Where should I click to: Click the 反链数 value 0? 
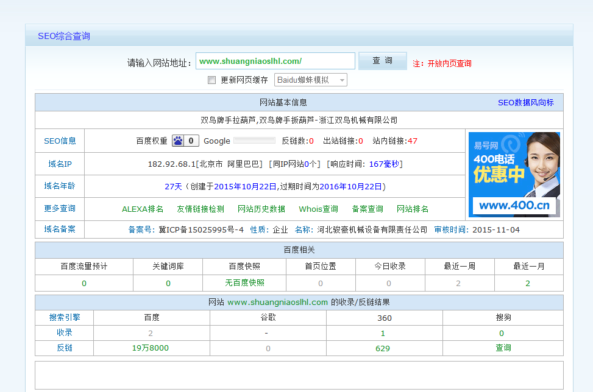tap(311, 141)
